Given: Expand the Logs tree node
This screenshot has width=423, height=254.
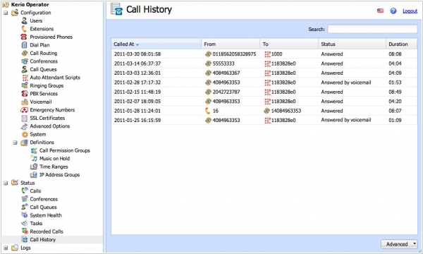Looking at the screenshot, I should pyautogui.click(x=6, y=248).
